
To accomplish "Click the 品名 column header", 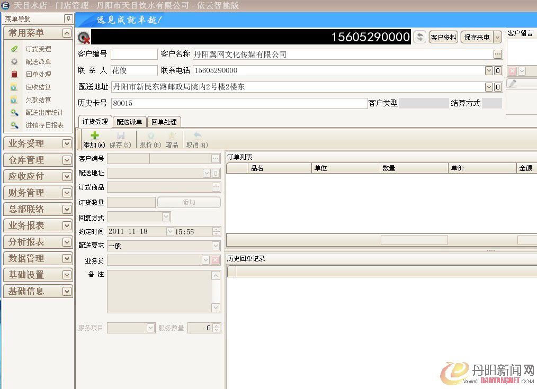I will [x=280, y=168].
